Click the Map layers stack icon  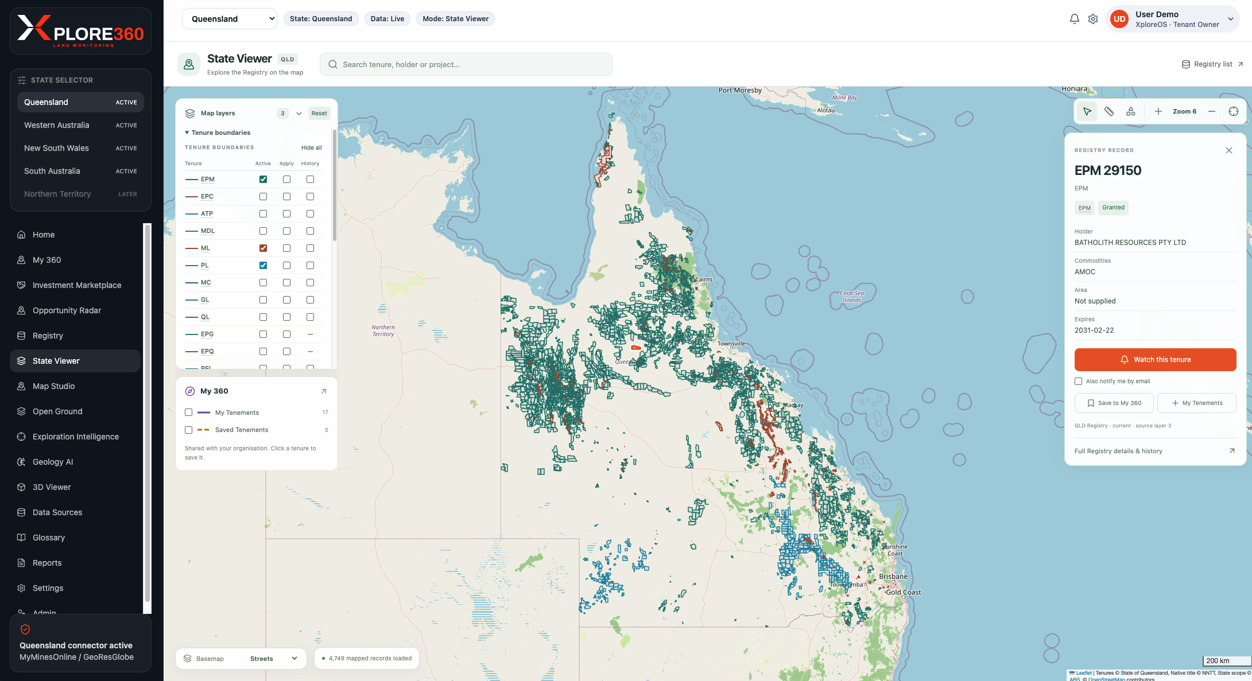190,113
